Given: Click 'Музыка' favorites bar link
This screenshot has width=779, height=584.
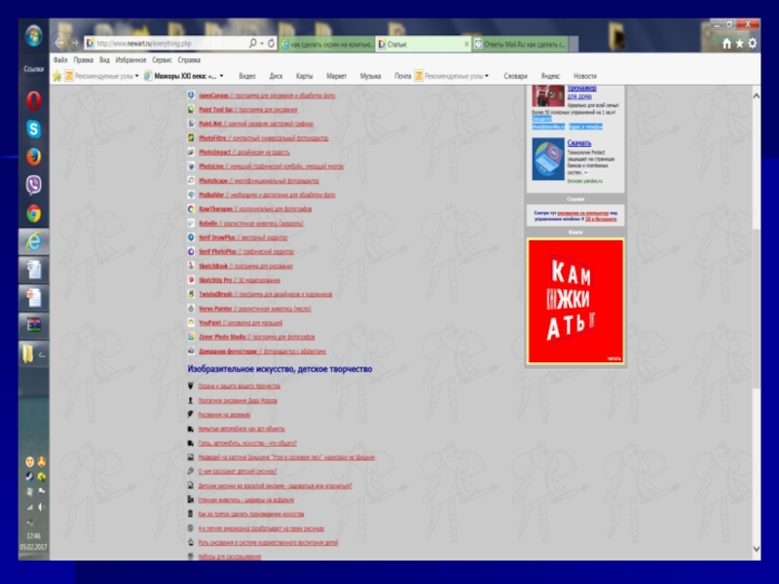Looking at the screenshot, I should point(370,76).
